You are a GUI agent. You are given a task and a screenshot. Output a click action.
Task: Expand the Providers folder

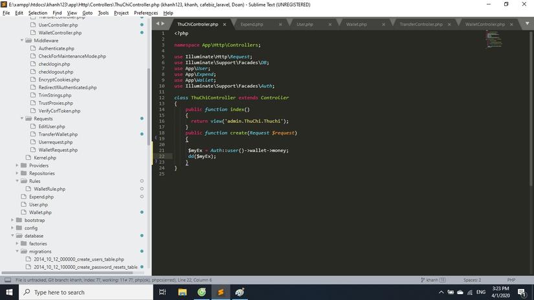tap(17, 166)
